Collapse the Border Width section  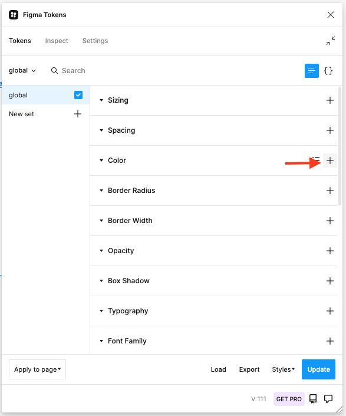[101, 221]
